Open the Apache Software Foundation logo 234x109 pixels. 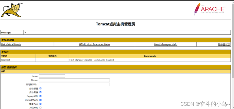click(209, 9)
